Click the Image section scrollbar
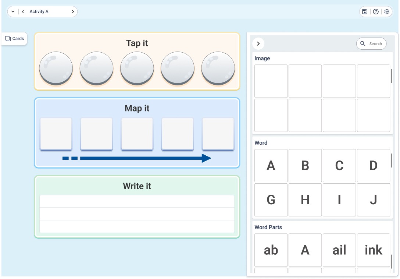Screen dimensions: 400x279 [392, 76]
